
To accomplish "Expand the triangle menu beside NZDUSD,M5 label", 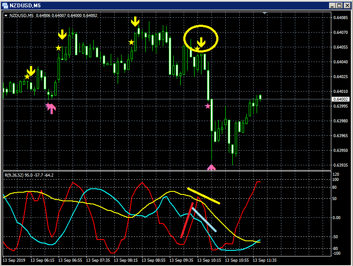I will click(x=6, y=16).
